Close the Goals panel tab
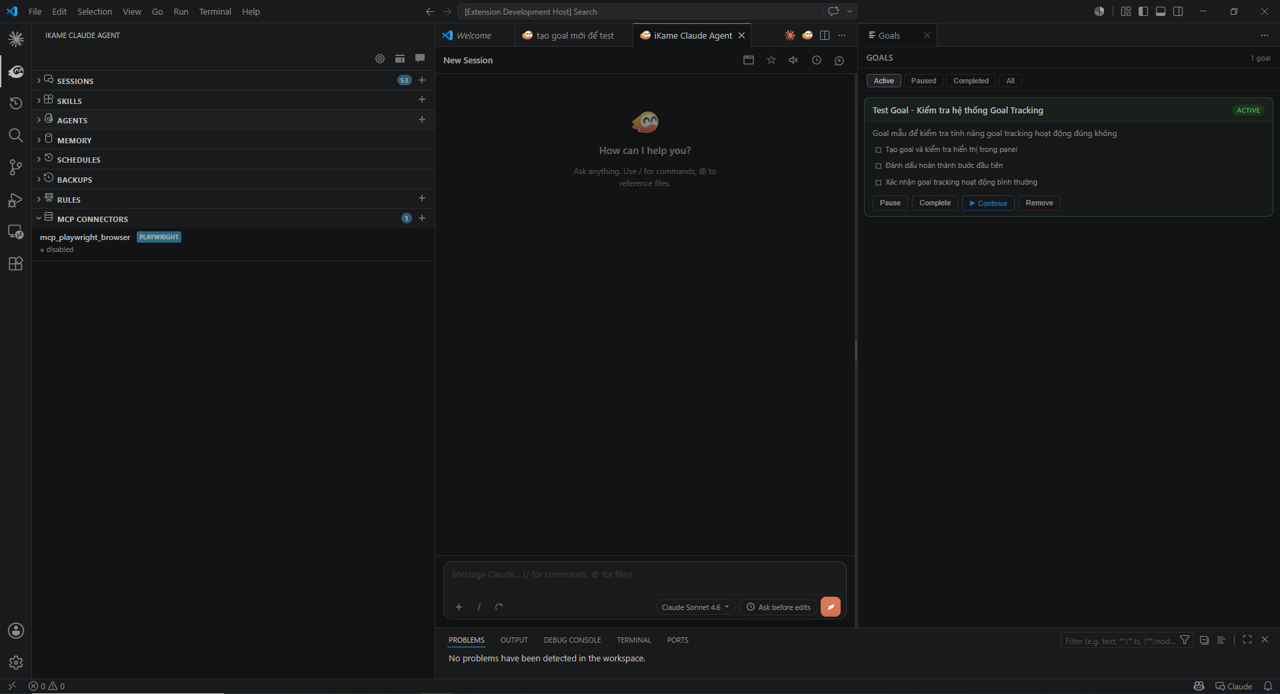This screenshot has width=1280, height=694. (x=927, y=35)
